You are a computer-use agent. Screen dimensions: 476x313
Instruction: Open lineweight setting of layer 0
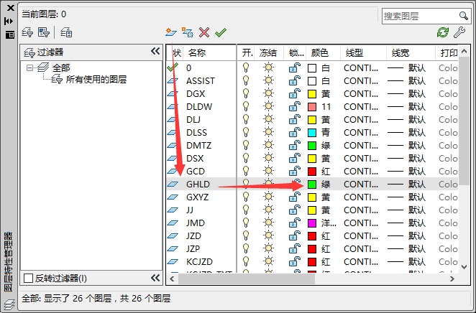point(406,68)
